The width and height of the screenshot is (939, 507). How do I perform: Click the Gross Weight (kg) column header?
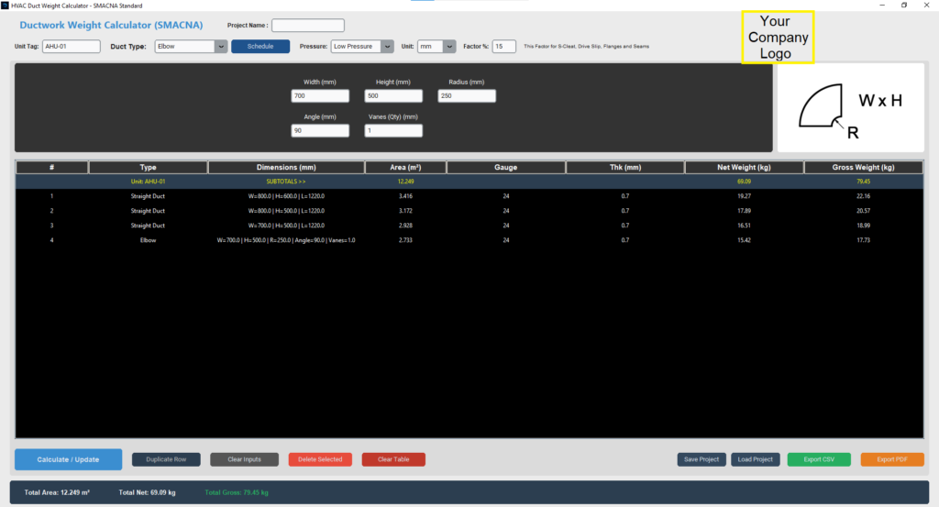[x=863, y=167]
